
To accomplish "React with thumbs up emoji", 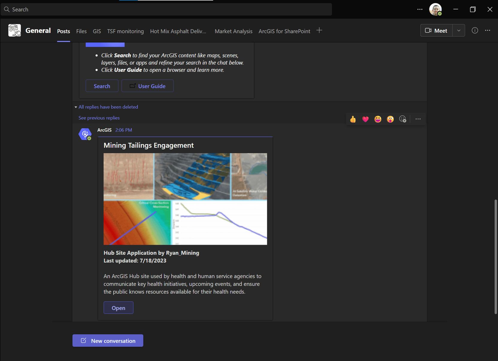I will pyautogui.click(x=353, y=119).
